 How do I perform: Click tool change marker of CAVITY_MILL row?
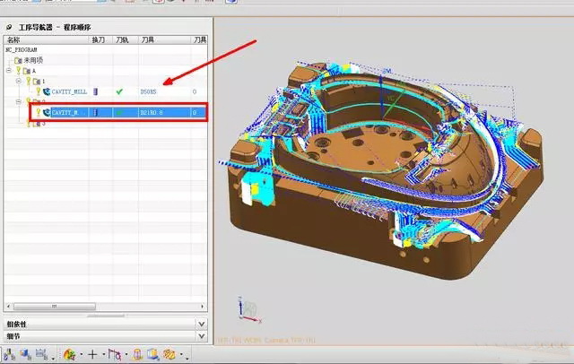click(x=97, y=91)
